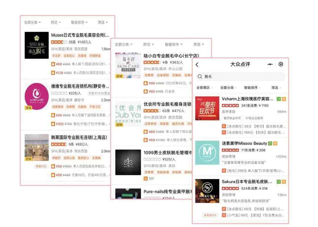Expand 全部分类 dropdown in 大众点评 panel
Screen dimensions: 318x227
coord(228,88)
